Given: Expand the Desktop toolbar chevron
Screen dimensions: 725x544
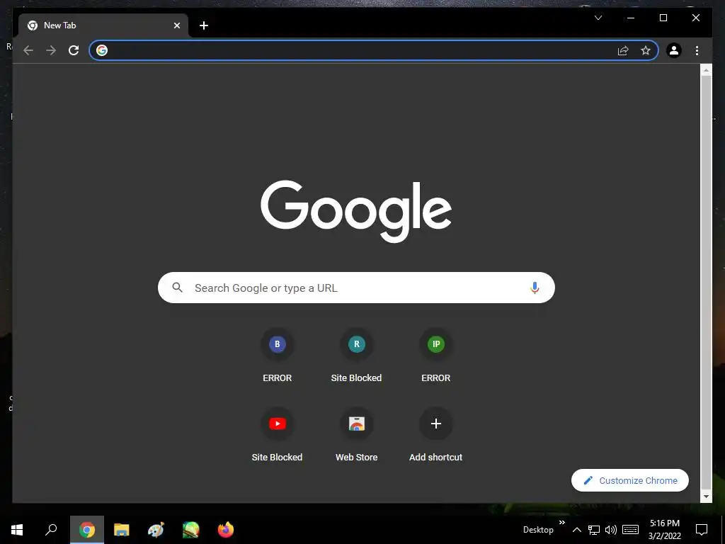Looking at the screenshot, I should pyautogui.click(x=561, y=523).
